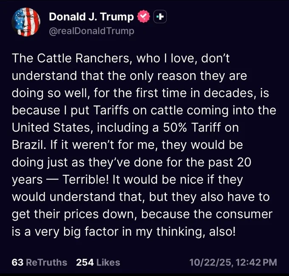Click the plus follow icon beside name
289x276 pixels.
click(160, 17)
